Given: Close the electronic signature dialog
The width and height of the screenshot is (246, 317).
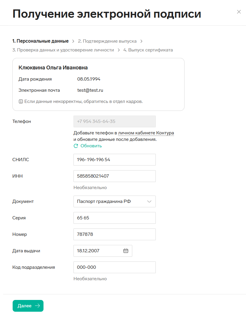Looking at the screenshot, I should pyautogui.click(x=239, y=12).
